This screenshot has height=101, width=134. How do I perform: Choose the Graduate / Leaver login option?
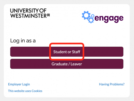point(67,64)
